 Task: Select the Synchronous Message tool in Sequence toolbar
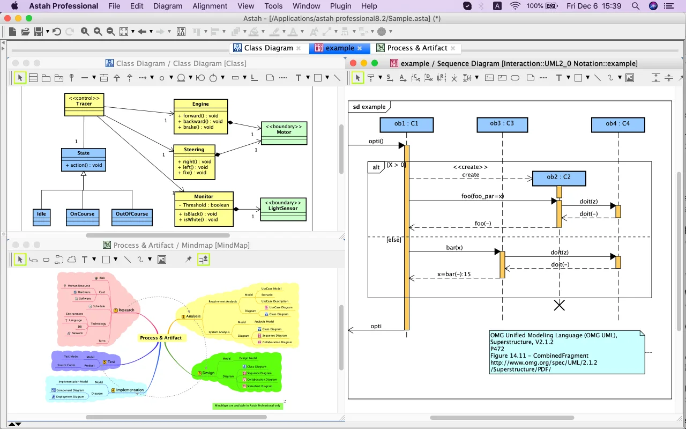click(390, 78)
